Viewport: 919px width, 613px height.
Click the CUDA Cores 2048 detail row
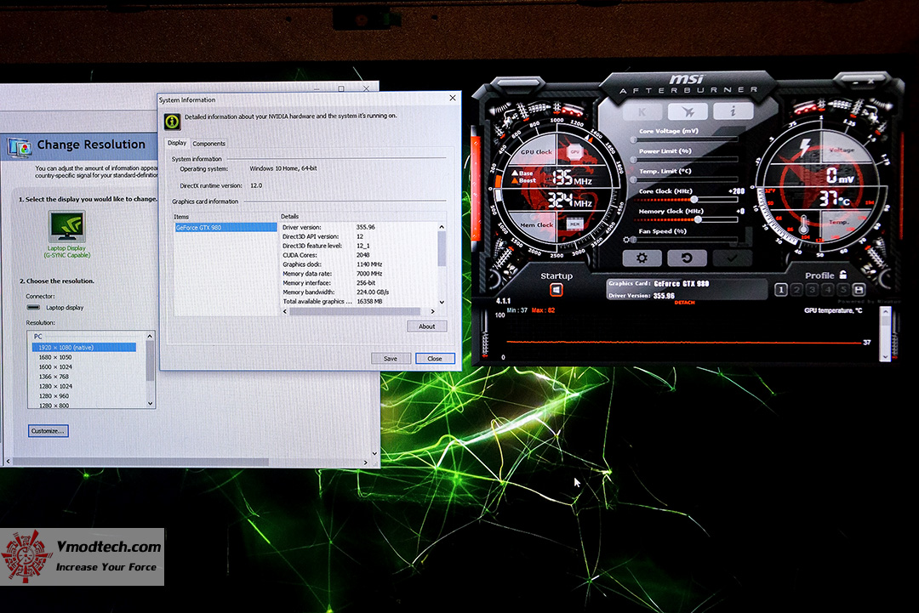coord(359,255)
